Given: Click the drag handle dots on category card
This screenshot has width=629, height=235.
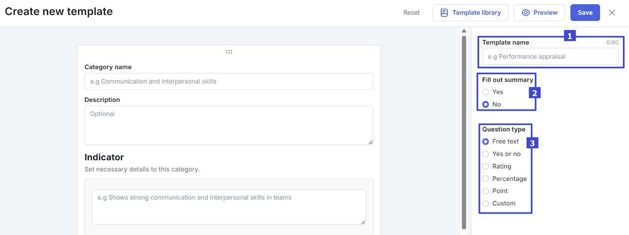Looking at the screenshot, I should 229,52.
